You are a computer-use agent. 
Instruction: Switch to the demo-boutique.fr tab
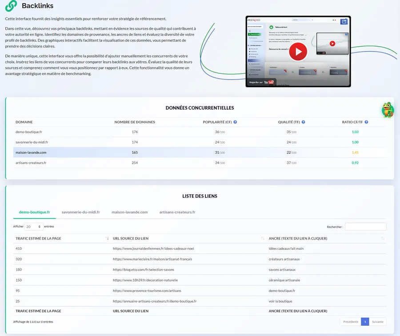pos(34,212)
